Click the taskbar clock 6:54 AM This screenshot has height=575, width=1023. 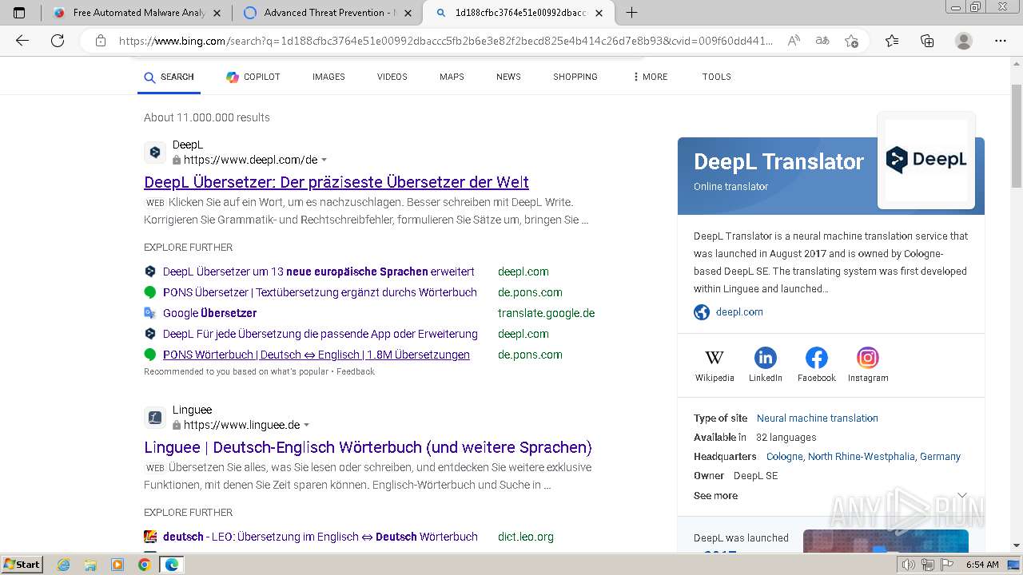pos(982,565)
